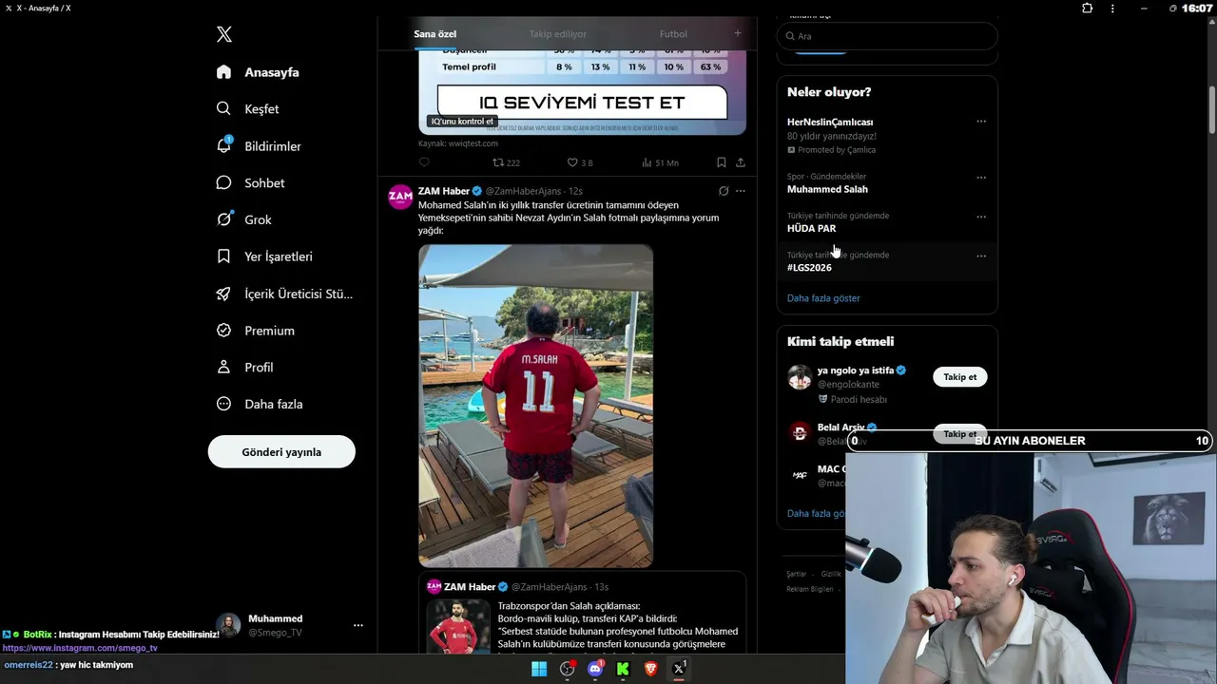Viewport: 1217px width, 684px height.
Task: Click the page vertical scrollbar
Action: tap(1211, 111)
